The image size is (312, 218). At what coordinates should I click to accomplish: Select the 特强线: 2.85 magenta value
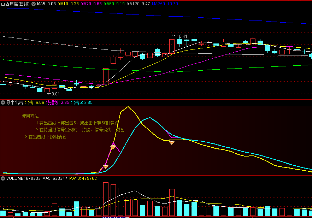click(x=58, y=102)
